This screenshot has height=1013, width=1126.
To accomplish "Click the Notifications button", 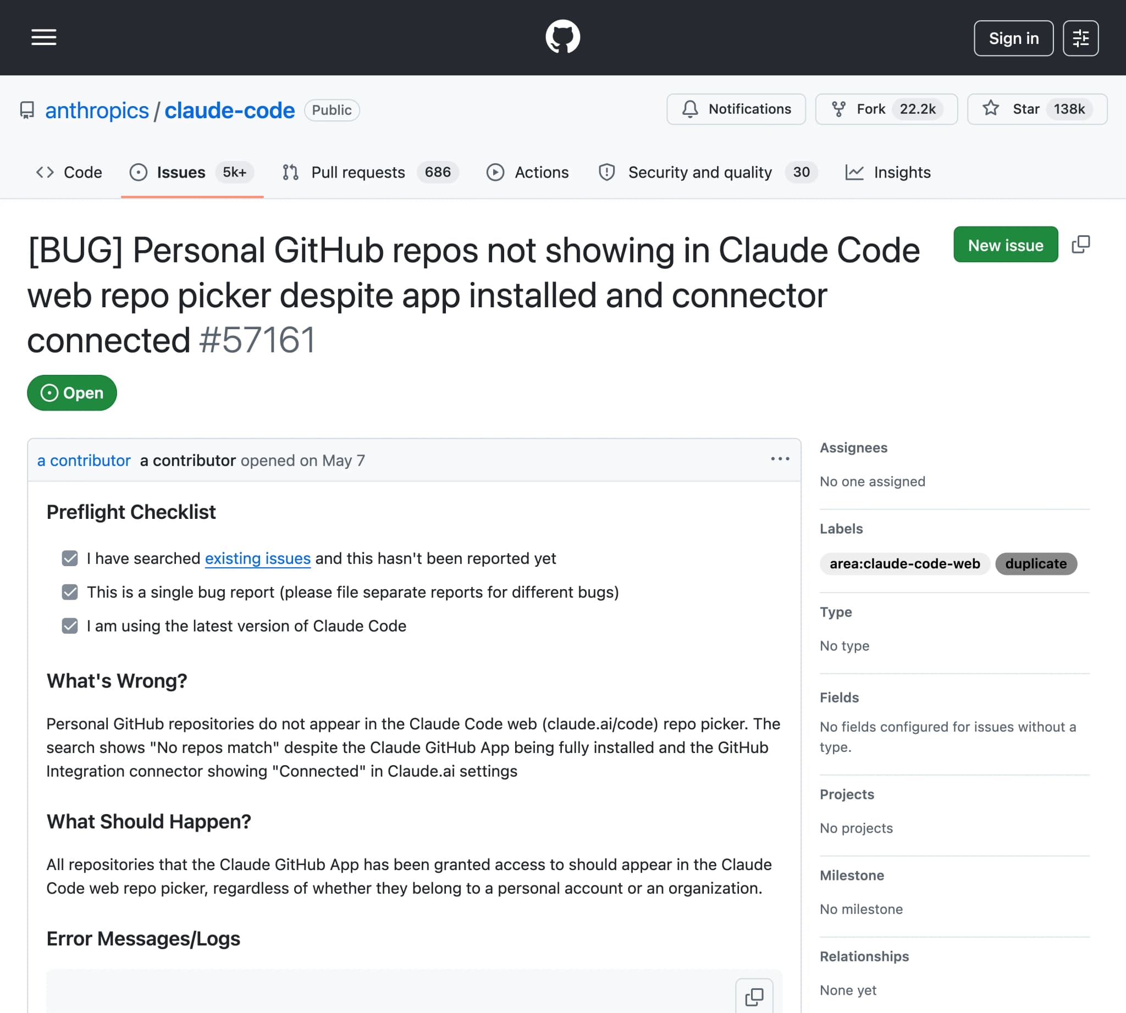I will 736,109.
